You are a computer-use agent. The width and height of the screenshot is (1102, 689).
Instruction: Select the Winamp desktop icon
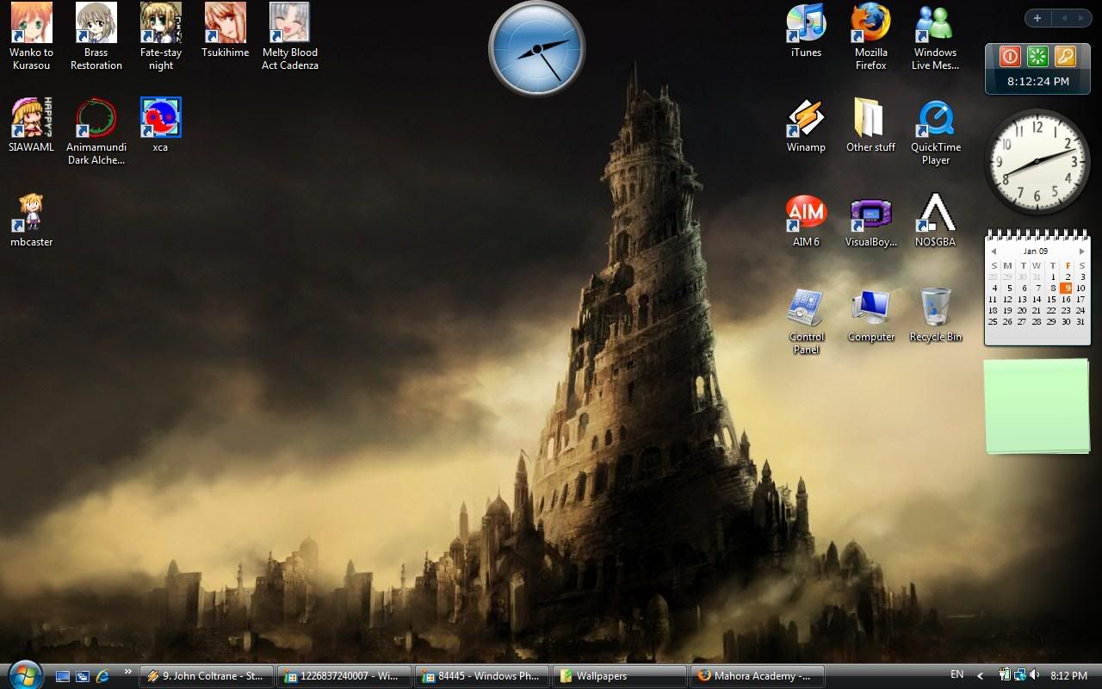click(806, 119)
